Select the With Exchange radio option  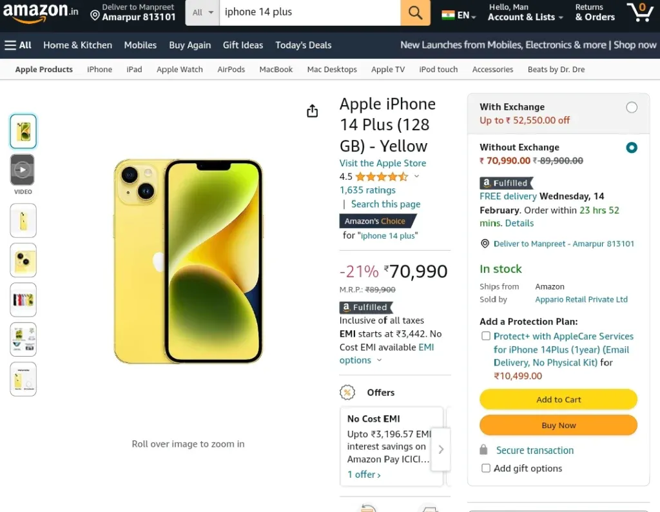[x=632, y=108]
